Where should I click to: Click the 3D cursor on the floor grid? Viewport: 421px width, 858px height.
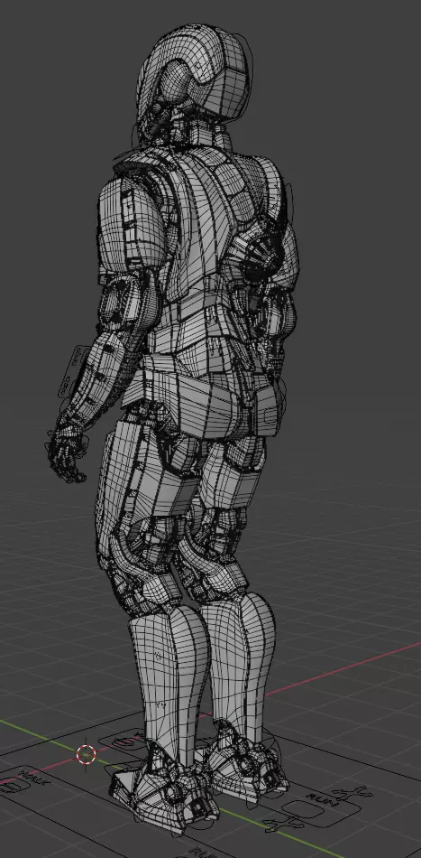coord(86,754)
